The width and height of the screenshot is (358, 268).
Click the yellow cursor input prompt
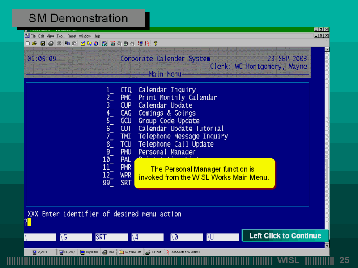pyautogui.click(x=29, y=222)
